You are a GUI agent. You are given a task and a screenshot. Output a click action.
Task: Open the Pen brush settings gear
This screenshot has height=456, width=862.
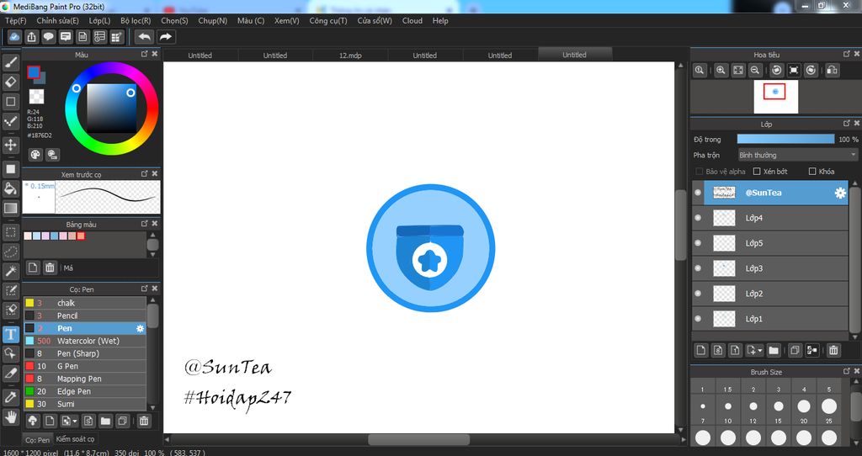pos(141,329)
